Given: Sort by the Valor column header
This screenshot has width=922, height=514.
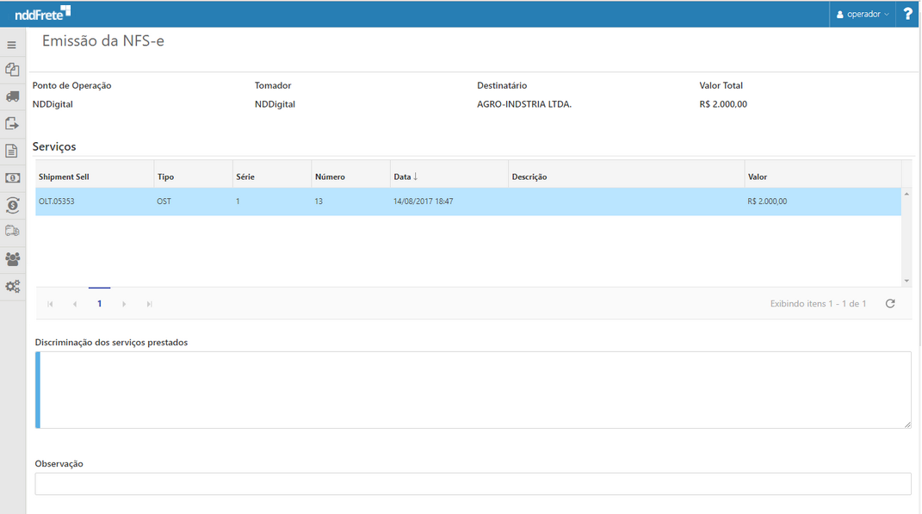Looking at the screenshot, I should click(x=758, y=176).
